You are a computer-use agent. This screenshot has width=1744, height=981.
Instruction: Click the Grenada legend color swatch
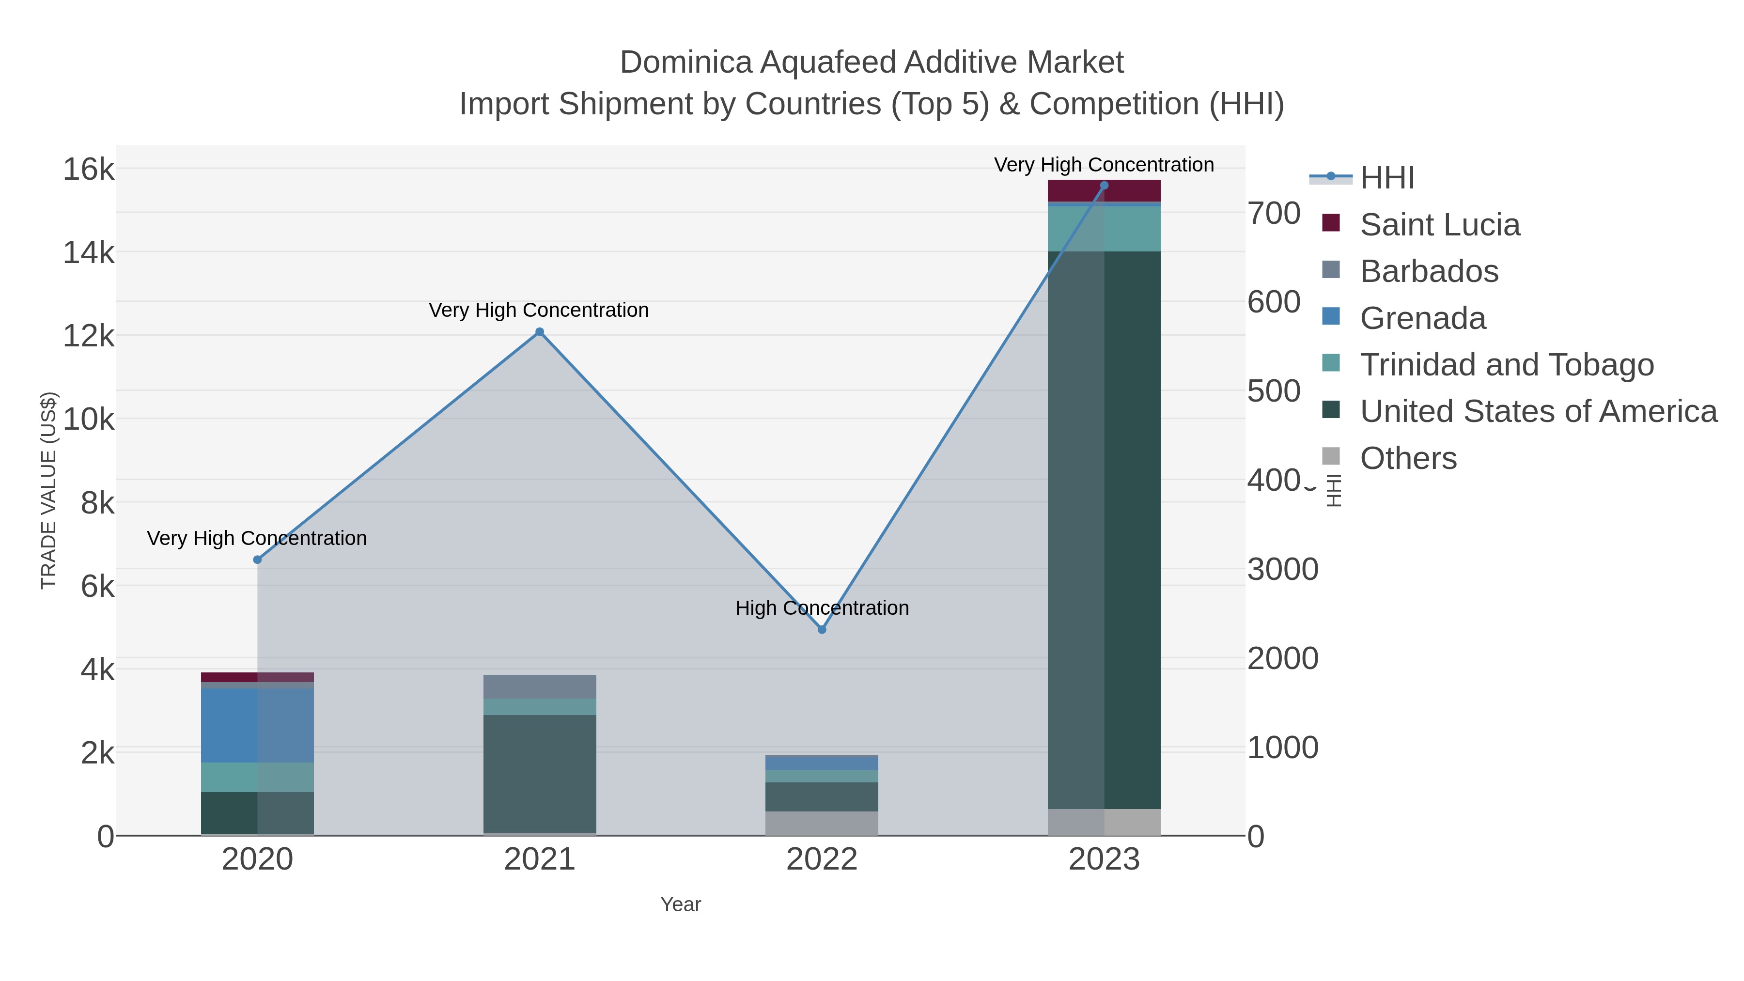(1331, 316)
